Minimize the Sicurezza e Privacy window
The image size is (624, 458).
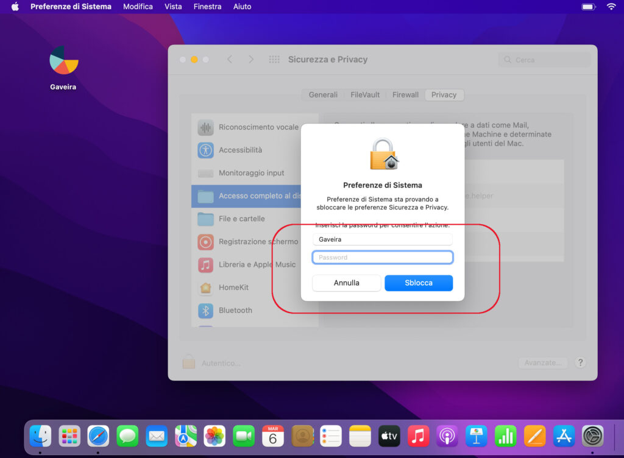tap(194, 60)
